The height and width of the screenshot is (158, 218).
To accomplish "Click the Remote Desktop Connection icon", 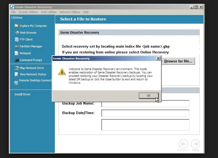I will pos(16,83).
